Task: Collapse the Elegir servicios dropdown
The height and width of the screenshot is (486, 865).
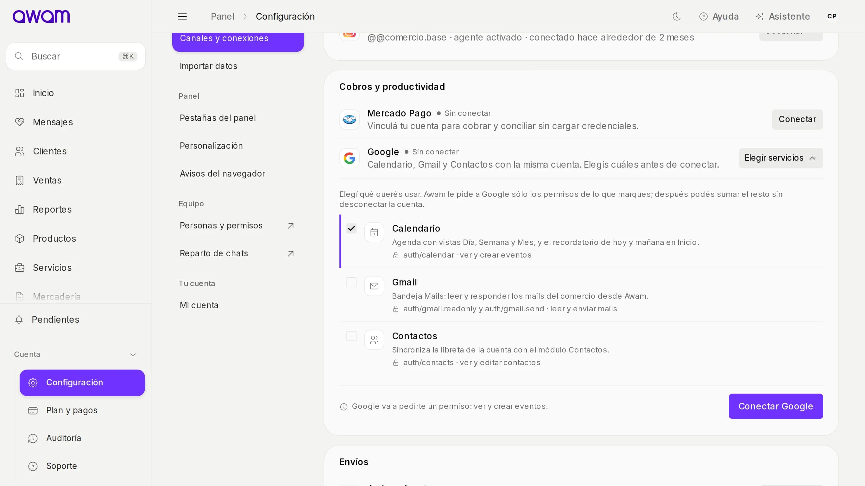Action: (x=781, y=158)
